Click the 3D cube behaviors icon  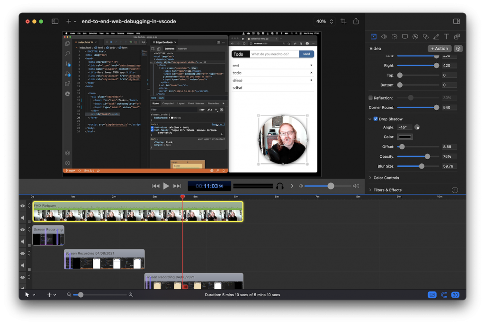click(x=458, y=49)
